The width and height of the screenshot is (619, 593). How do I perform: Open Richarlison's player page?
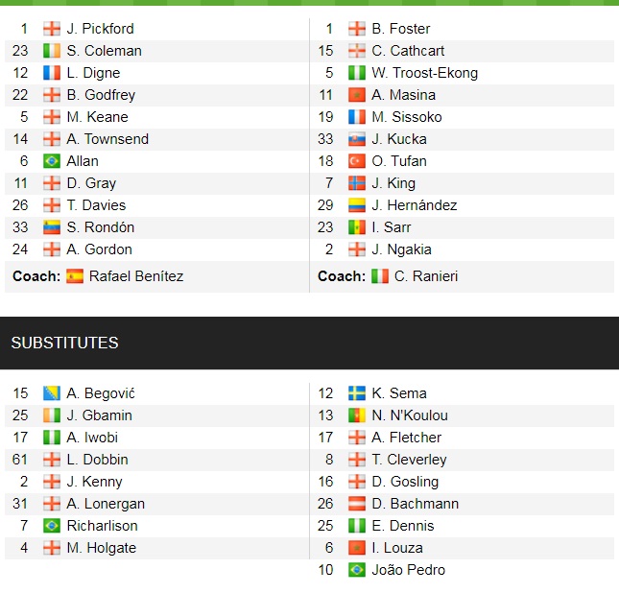coord(102,526)
